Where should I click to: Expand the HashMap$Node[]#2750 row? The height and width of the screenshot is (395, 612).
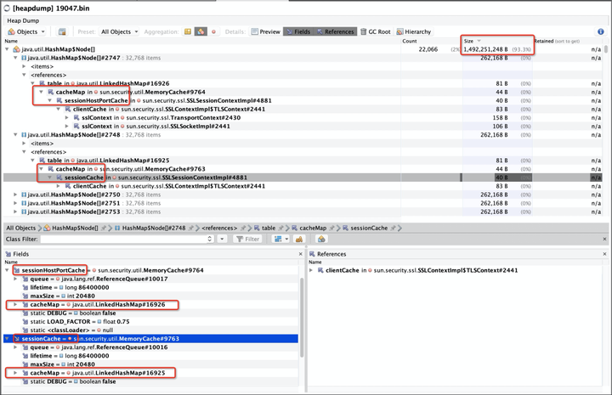[x=15, y=195]
